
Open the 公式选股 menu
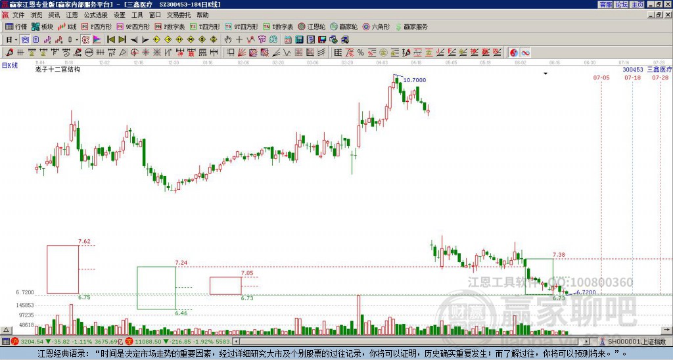click(96, 15)
